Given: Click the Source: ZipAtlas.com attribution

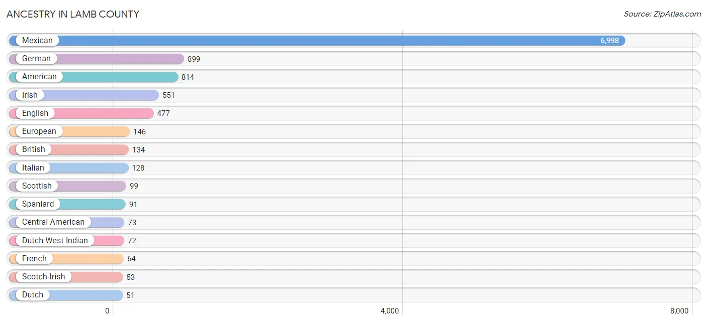Looking at the screenshot, I should 662,14.
